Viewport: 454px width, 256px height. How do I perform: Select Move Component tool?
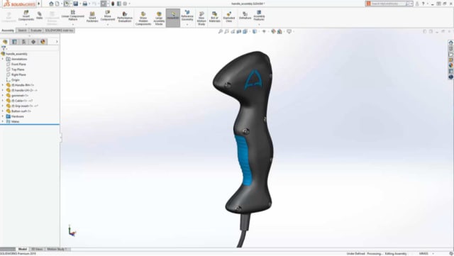107,16
